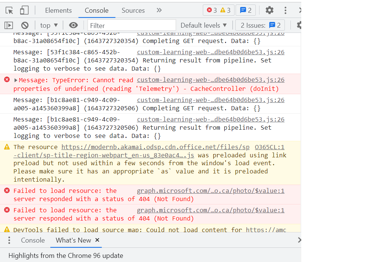Select the Console tab in the top bar

coord(97,10)
